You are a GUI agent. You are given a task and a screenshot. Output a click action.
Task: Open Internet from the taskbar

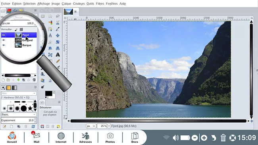tap(61, 137)
